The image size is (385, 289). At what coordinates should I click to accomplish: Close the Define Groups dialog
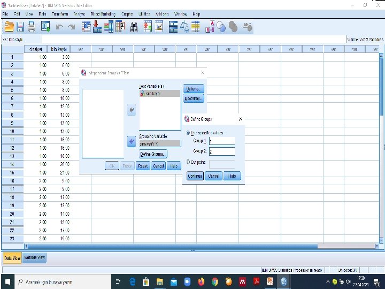point(241,119)
